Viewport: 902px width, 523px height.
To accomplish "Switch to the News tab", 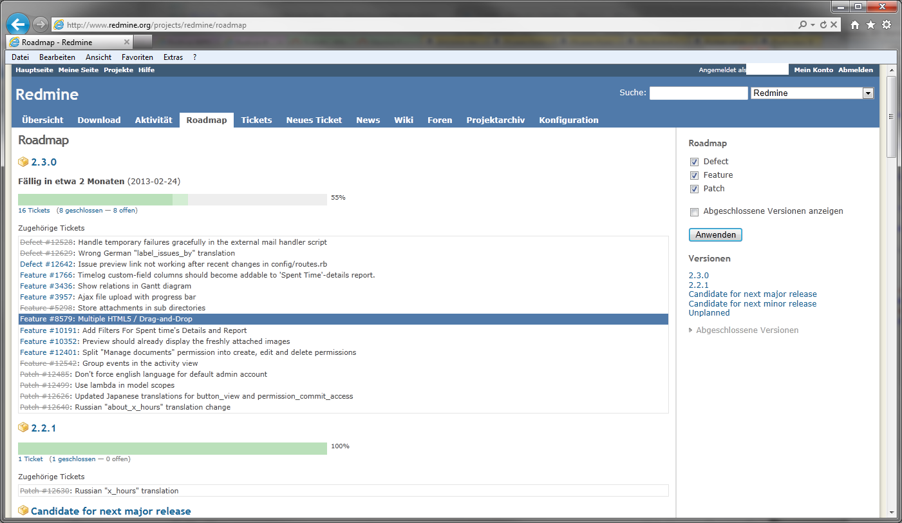I will coord(368,120).
